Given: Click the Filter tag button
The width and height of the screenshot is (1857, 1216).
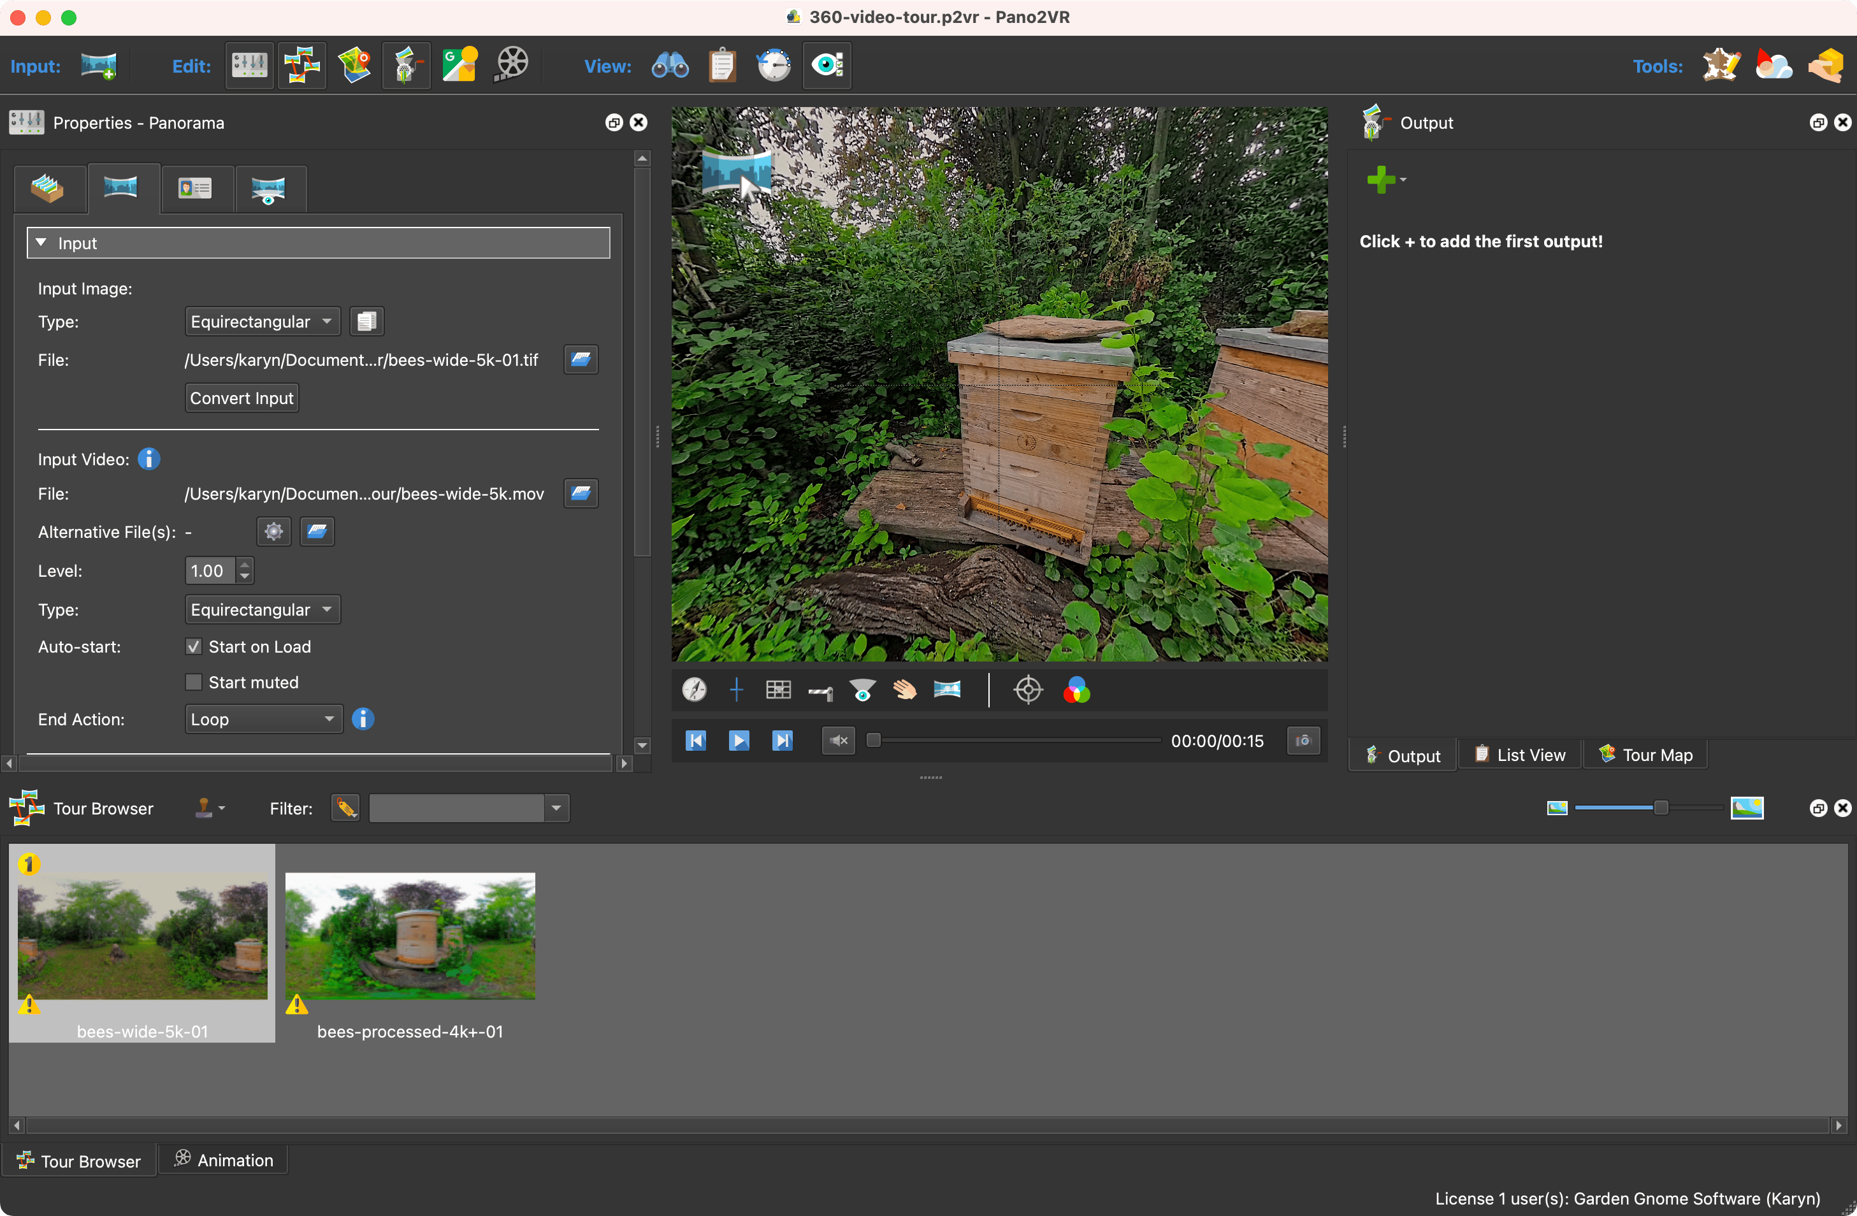Looking at the screenshot, I should point(345,809).
